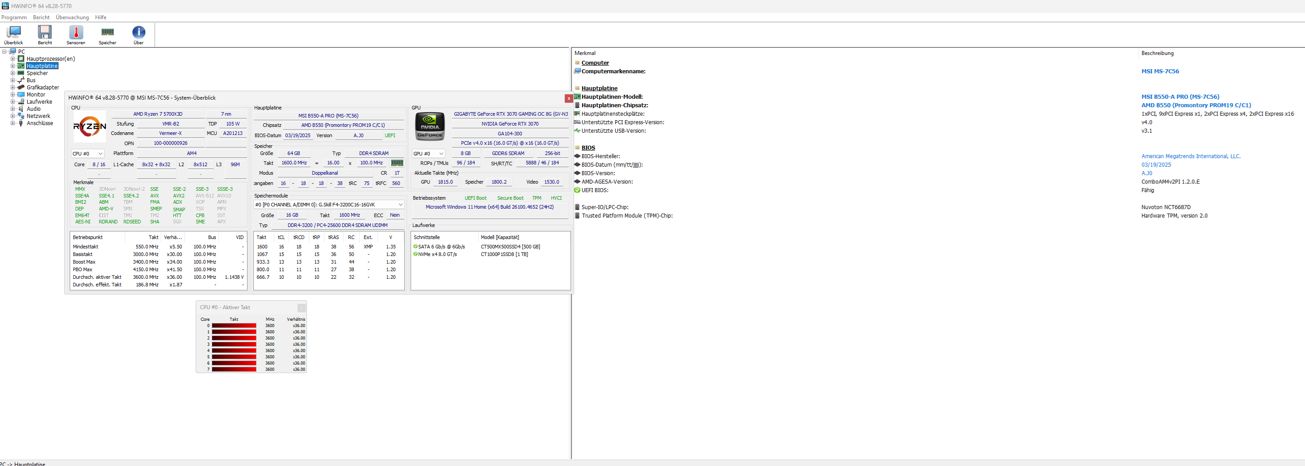
Task: Collapse the PC root tree node
Action: 4,51
